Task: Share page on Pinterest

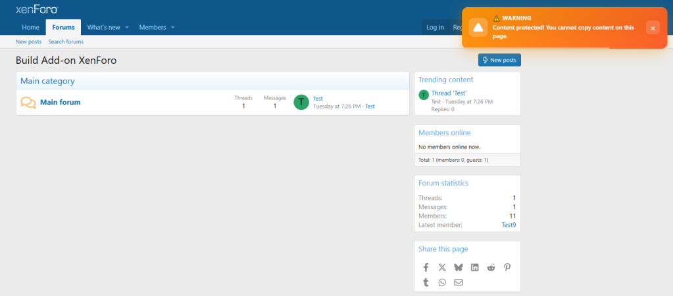Action: pyautogui.click(x=507, y=267)
